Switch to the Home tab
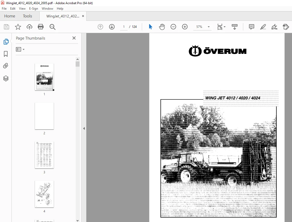 pyautogui.click(x=10, y=16)
